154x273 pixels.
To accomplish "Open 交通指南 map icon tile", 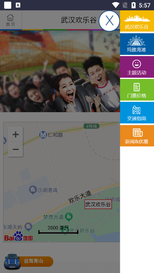I will [137, 113].
